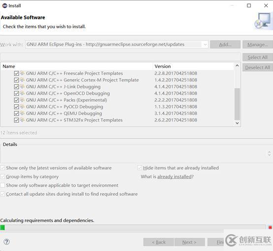
Task: Click the Name column header
Action: 76,66
